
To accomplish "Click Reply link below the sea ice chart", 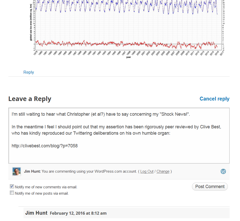I will 29,72.
